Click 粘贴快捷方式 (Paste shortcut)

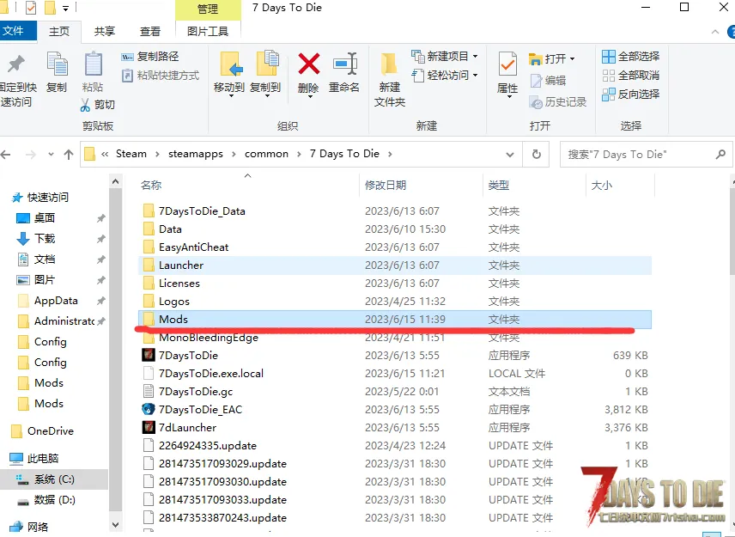pos(161,76)
